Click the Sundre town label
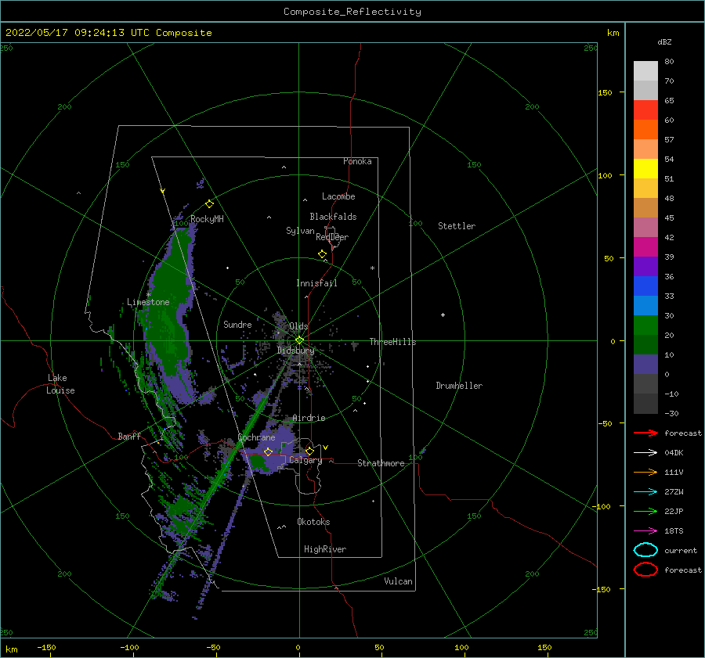Viewport: 705px width, 658px height. (237, 324)
